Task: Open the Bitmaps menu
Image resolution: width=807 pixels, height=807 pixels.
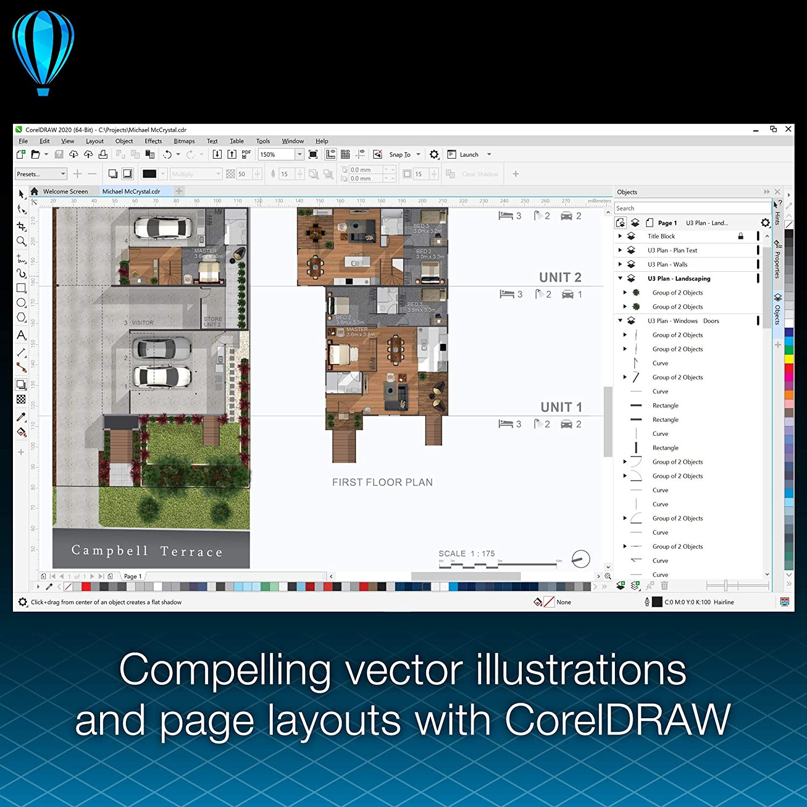Action: (x=184, y=141)
